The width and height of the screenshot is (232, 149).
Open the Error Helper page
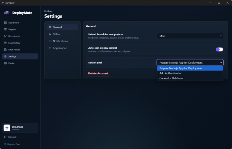coord(20,49)
